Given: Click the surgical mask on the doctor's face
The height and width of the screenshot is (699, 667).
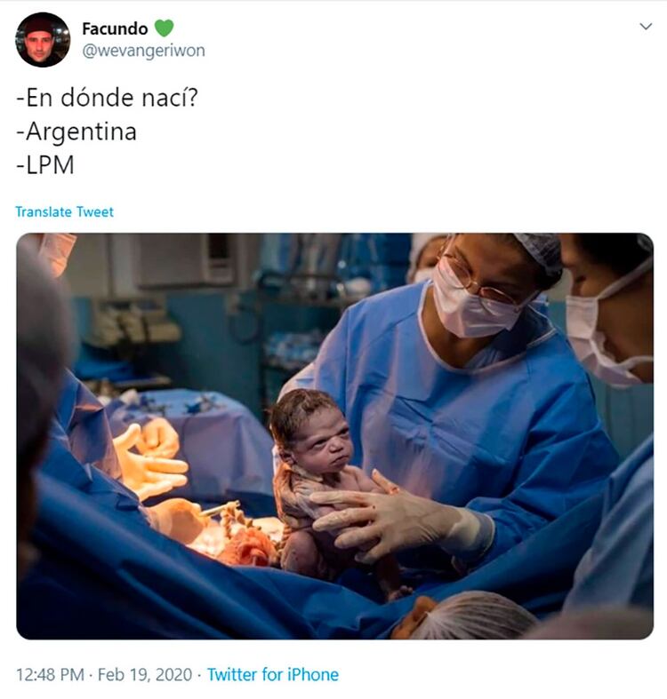Looking at the screenshot, I should (473, 303).
